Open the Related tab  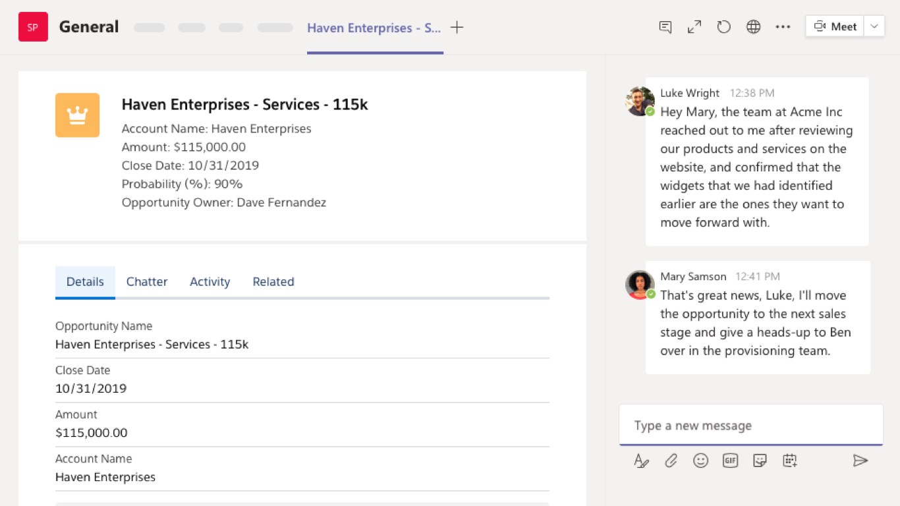coord(273,281)
